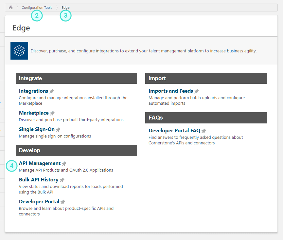Click the home icon in breadcrumb
Viewport: 283px width, 240px height.
coord(10,8)
